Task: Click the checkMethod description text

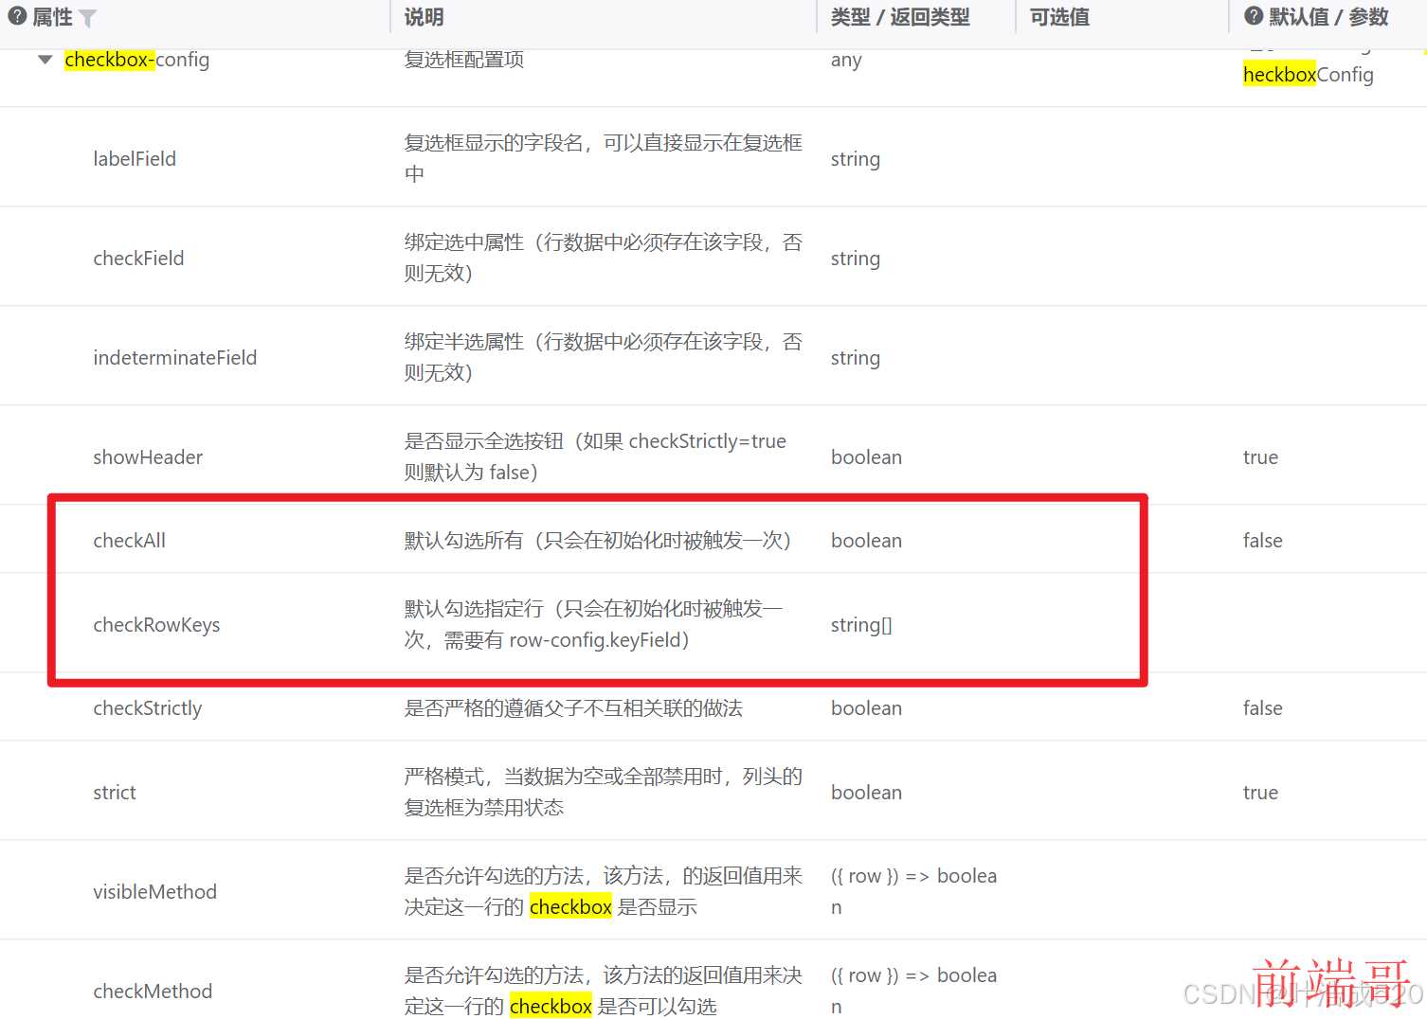Action: [604, 991]
